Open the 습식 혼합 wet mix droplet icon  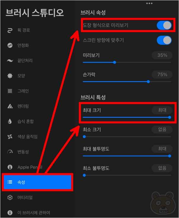point(10,121)
